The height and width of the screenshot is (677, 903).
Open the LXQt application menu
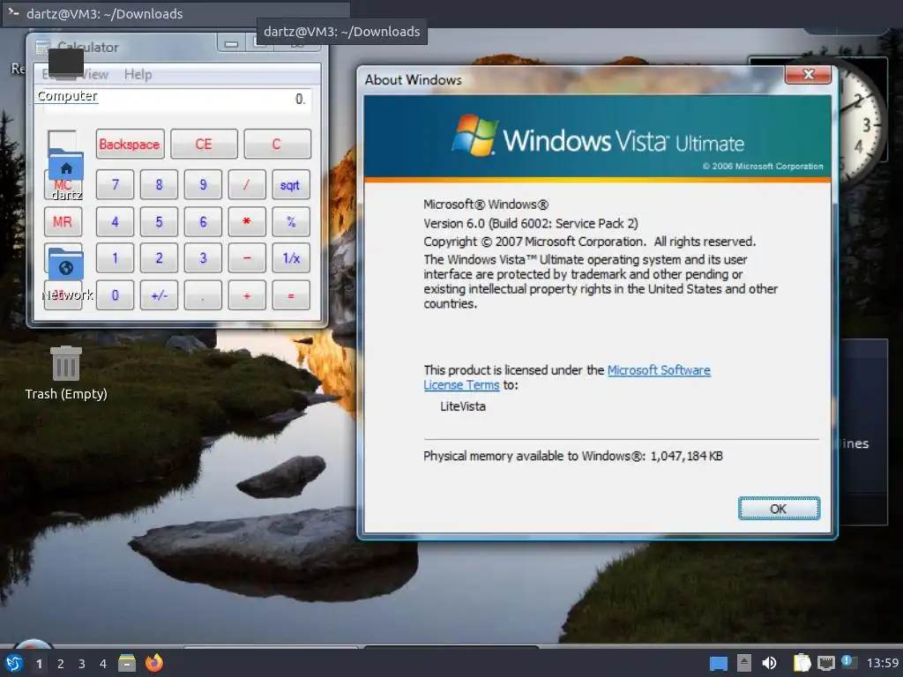pos(14,663)
